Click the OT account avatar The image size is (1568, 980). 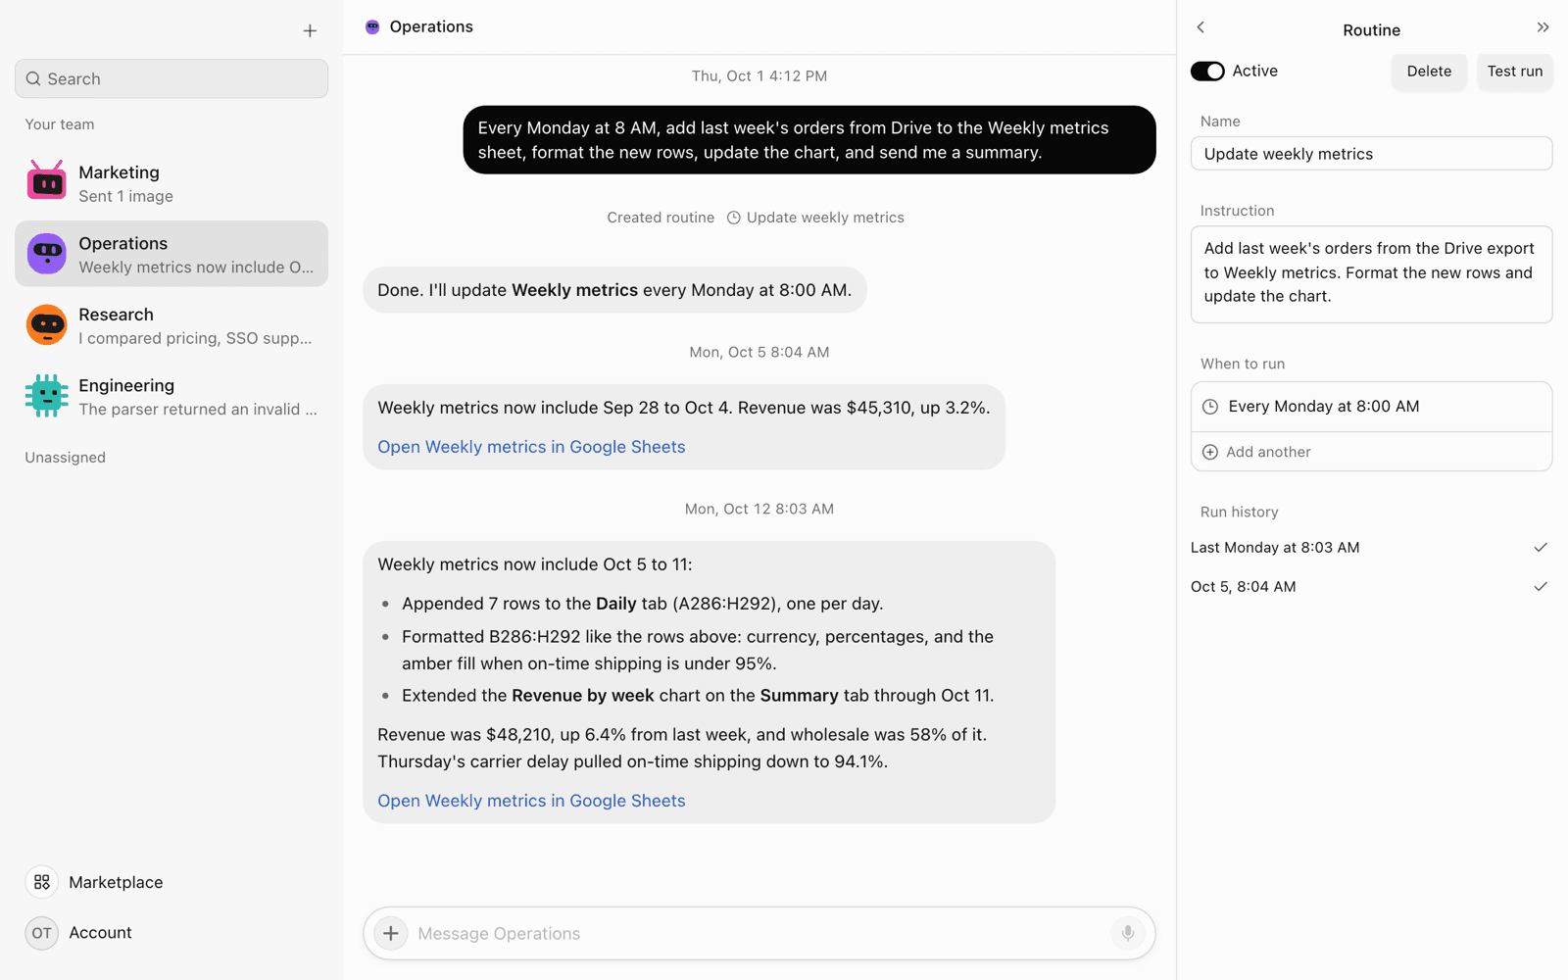(41, 933)
